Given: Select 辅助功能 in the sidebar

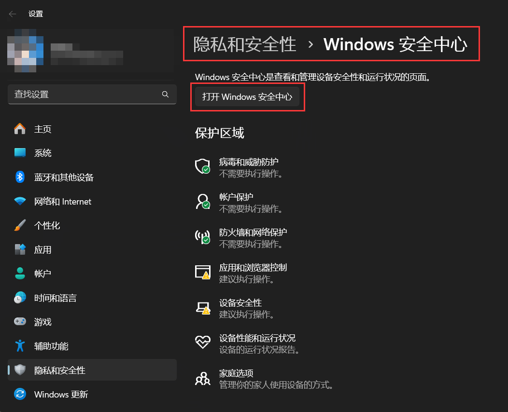Looking at the screenshot, I should [51, 346].
